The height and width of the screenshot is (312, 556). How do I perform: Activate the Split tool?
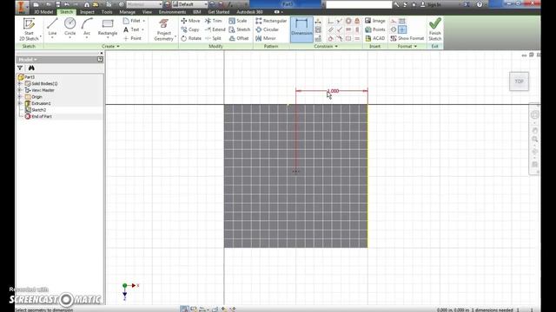coord(213,38)
